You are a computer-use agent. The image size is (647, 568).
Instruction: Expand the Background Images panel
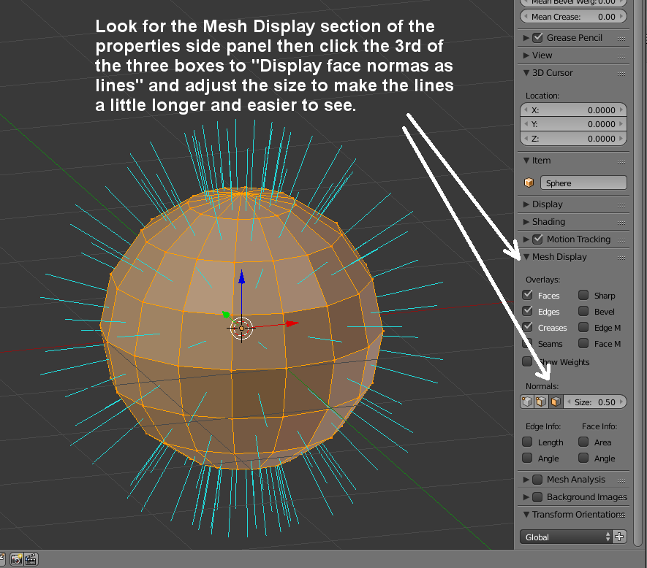coord(526,497)
